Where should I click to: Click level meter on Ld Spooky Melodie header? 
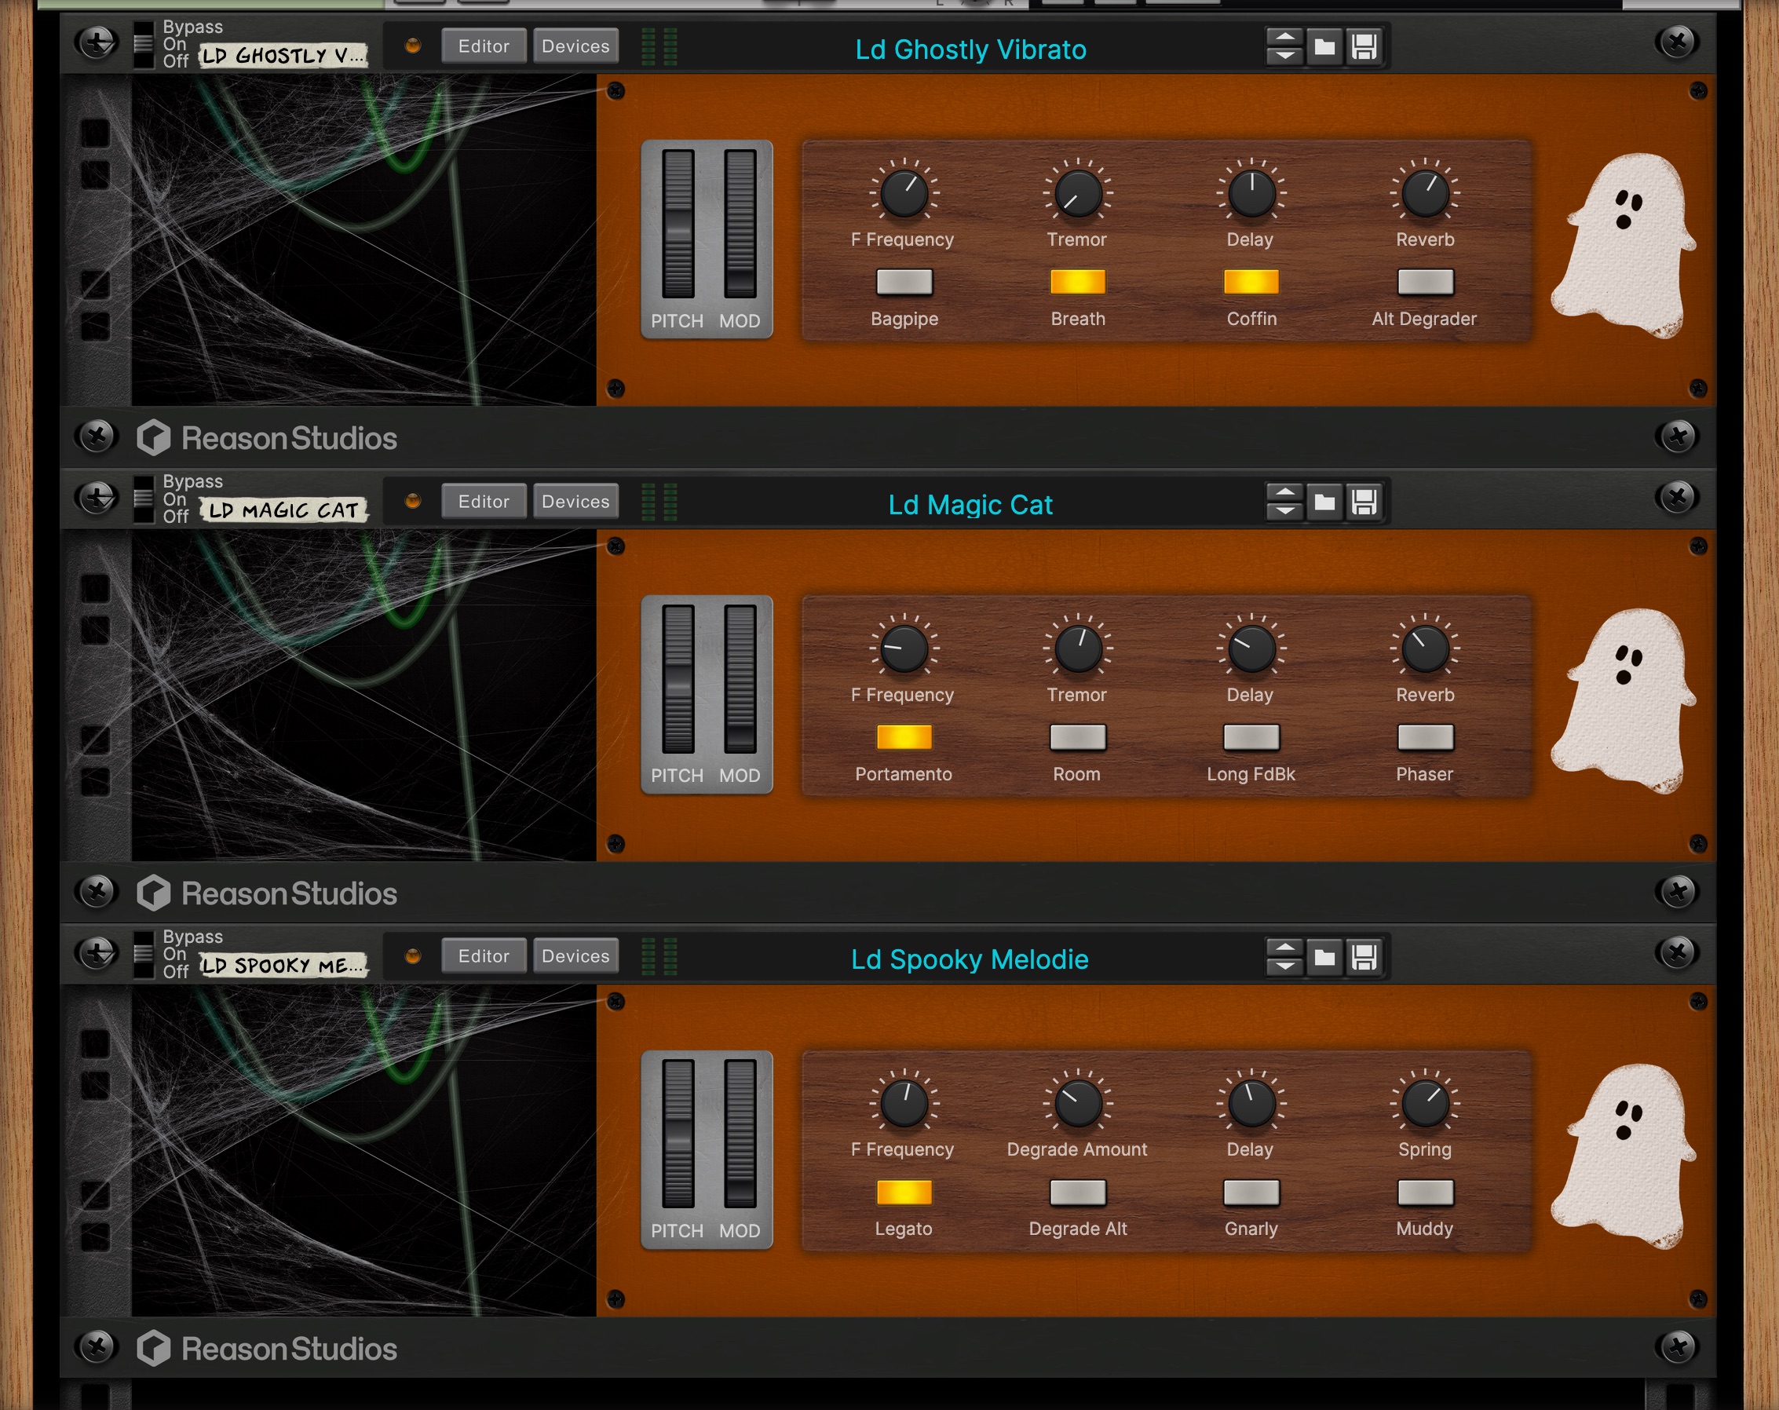tap(659, 957)
